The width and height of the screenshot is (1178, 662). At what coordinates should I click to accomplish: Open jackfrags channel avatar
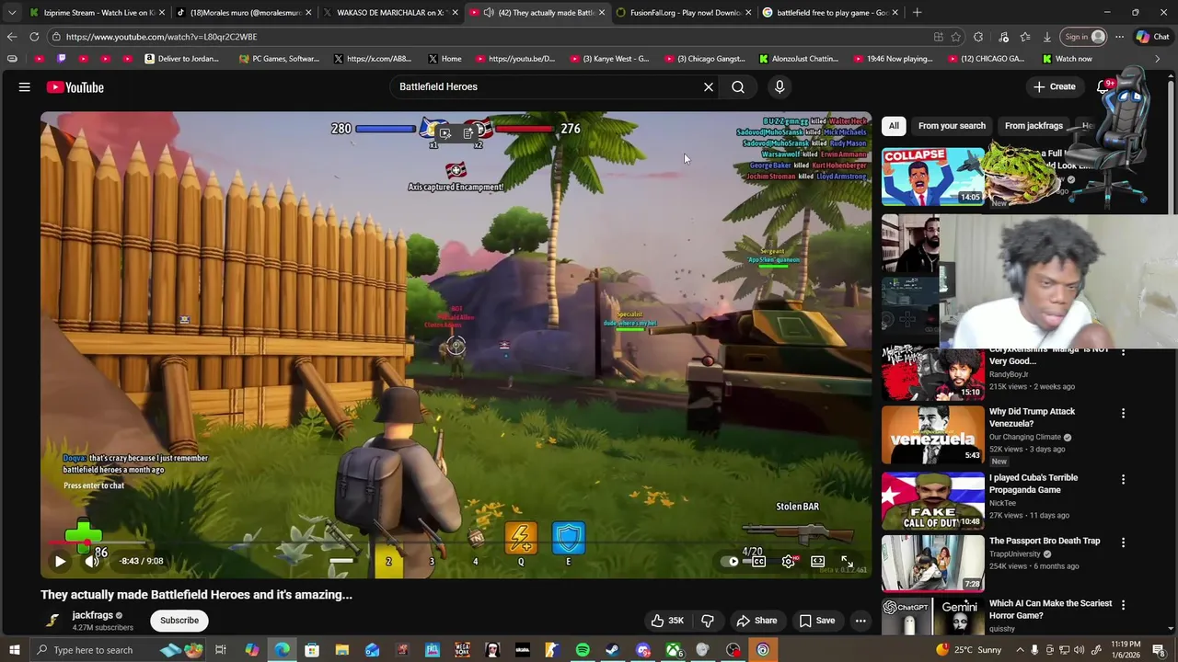52,621
